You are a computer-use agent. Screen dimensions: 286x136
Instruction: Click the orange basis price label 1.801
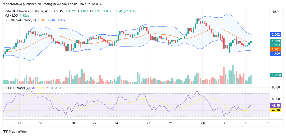coord(276,49)
